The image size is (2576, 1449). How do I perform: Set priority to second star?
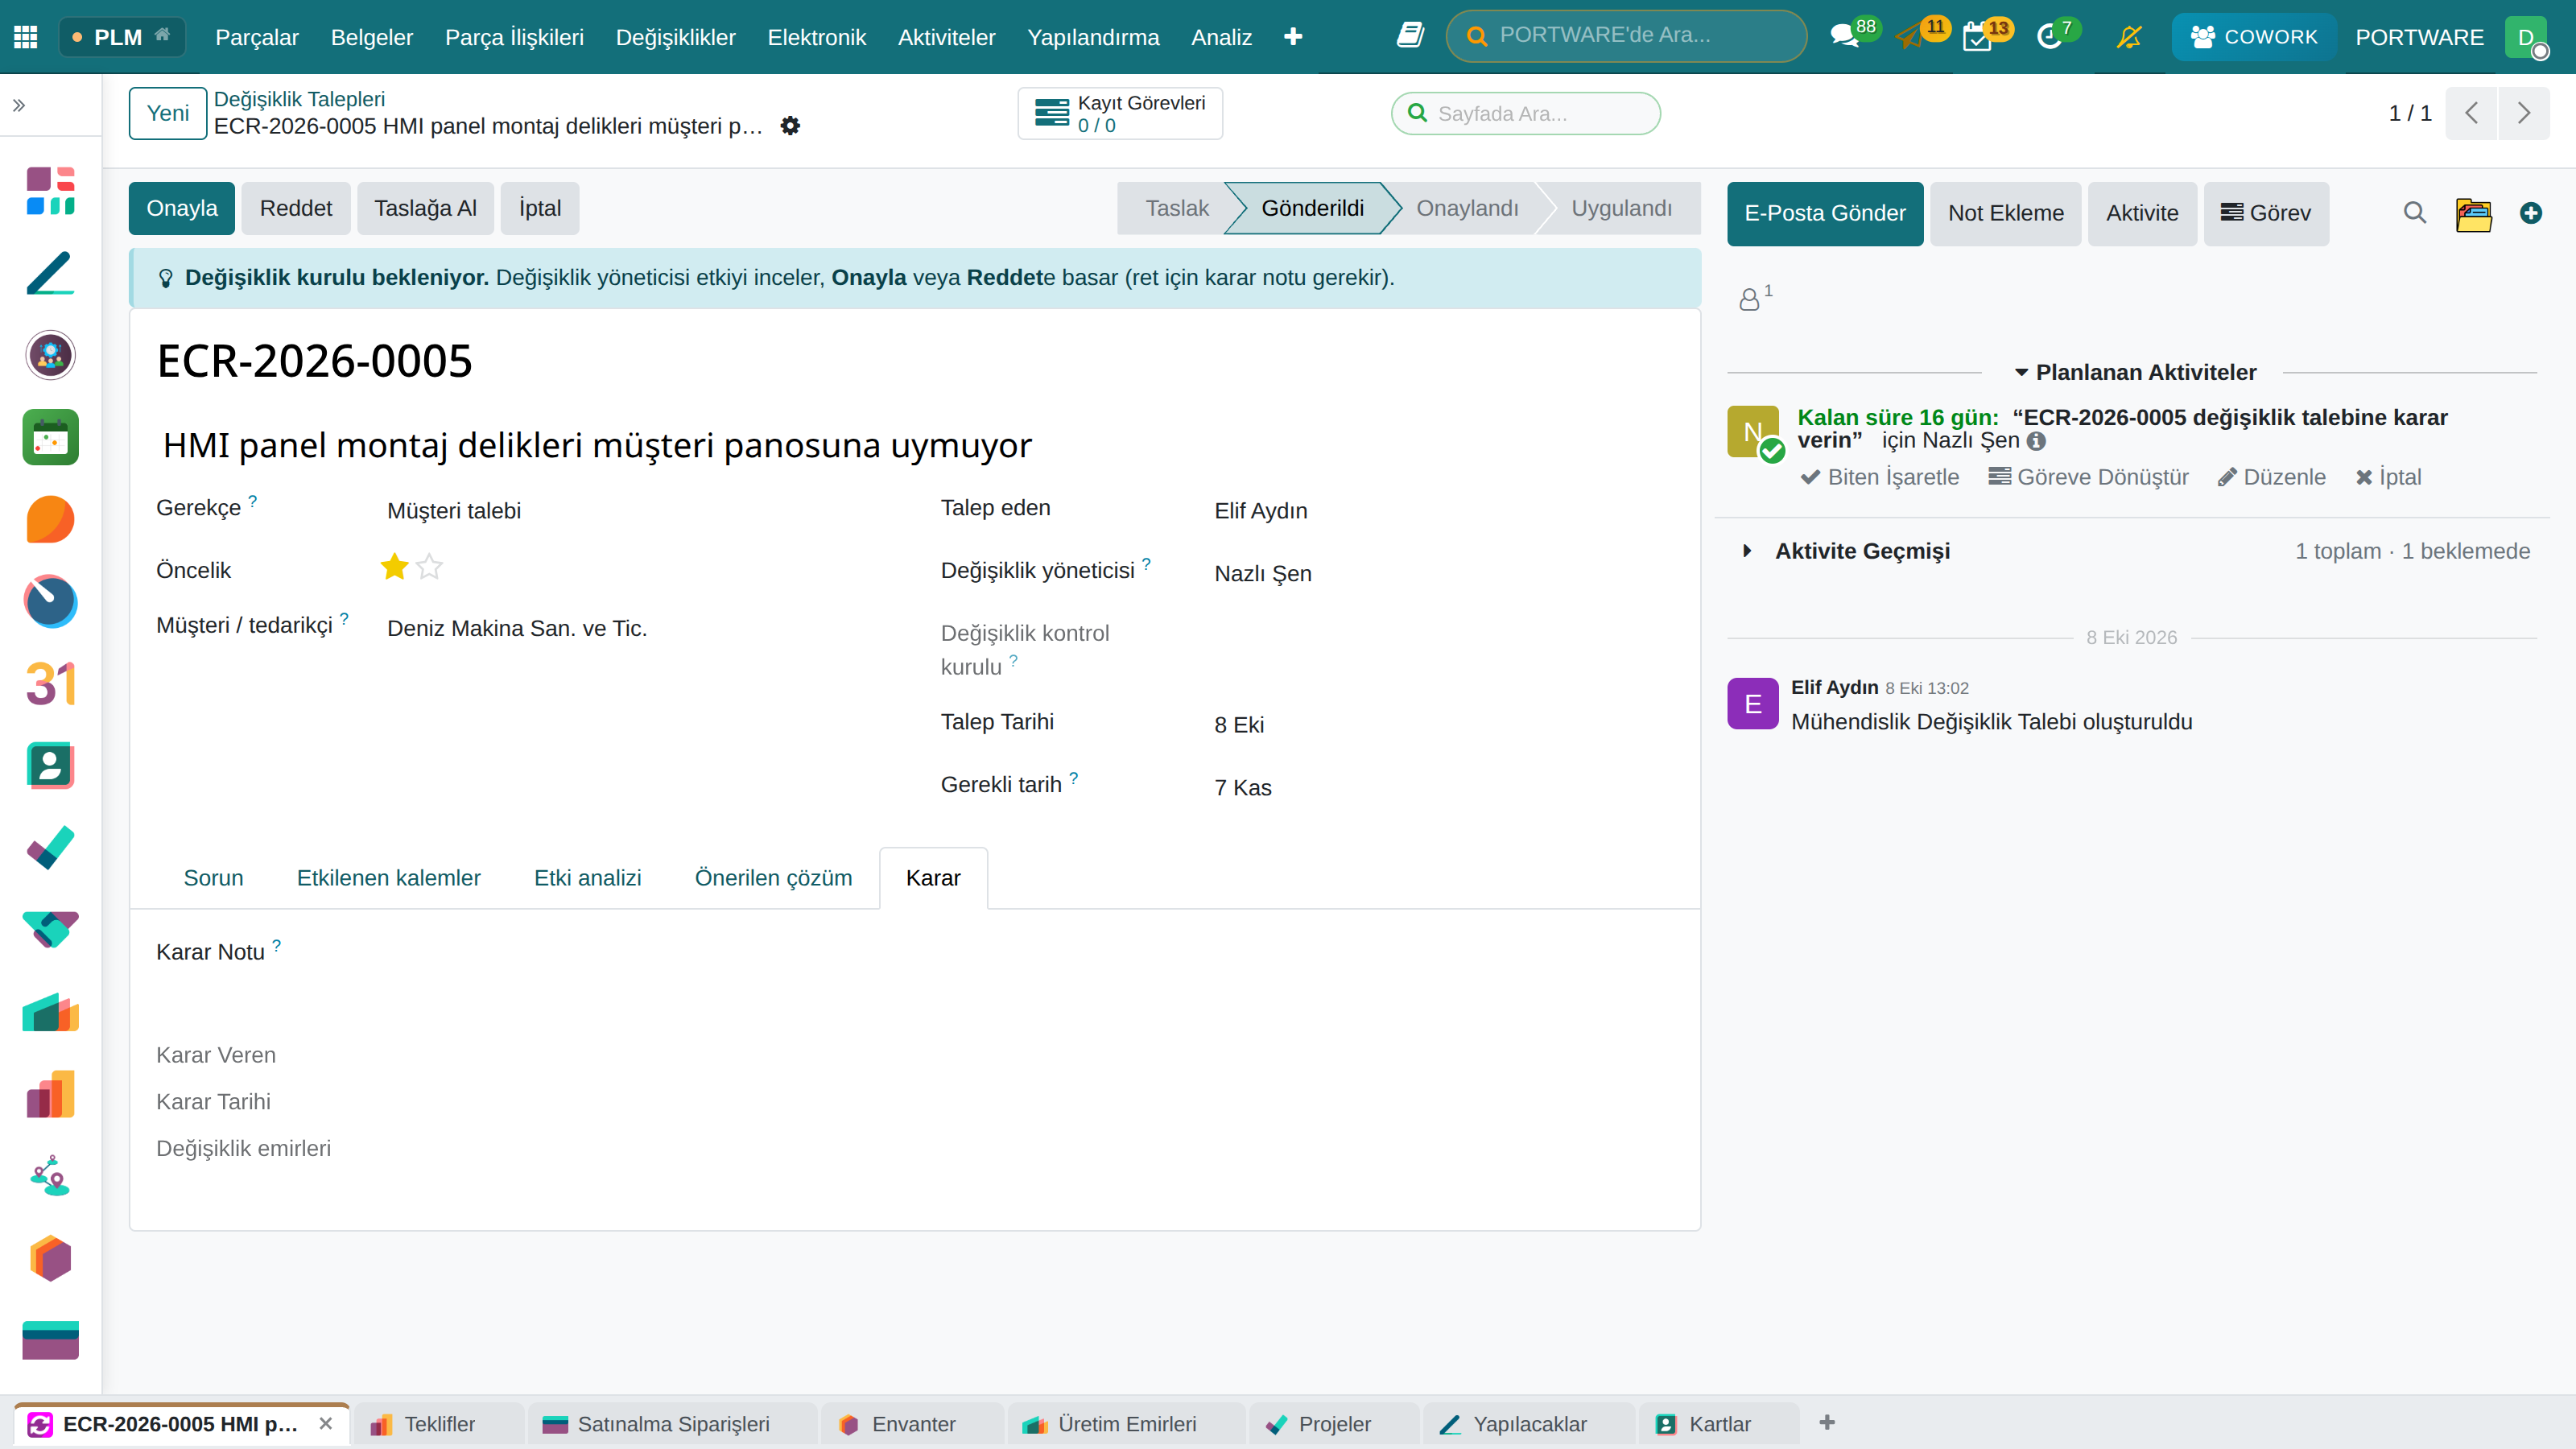click(x=429, y=567)
